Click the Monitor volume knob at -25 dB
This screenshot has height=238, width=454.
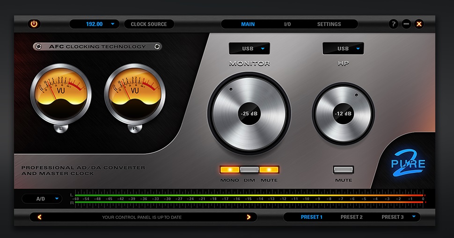point(249,114)
